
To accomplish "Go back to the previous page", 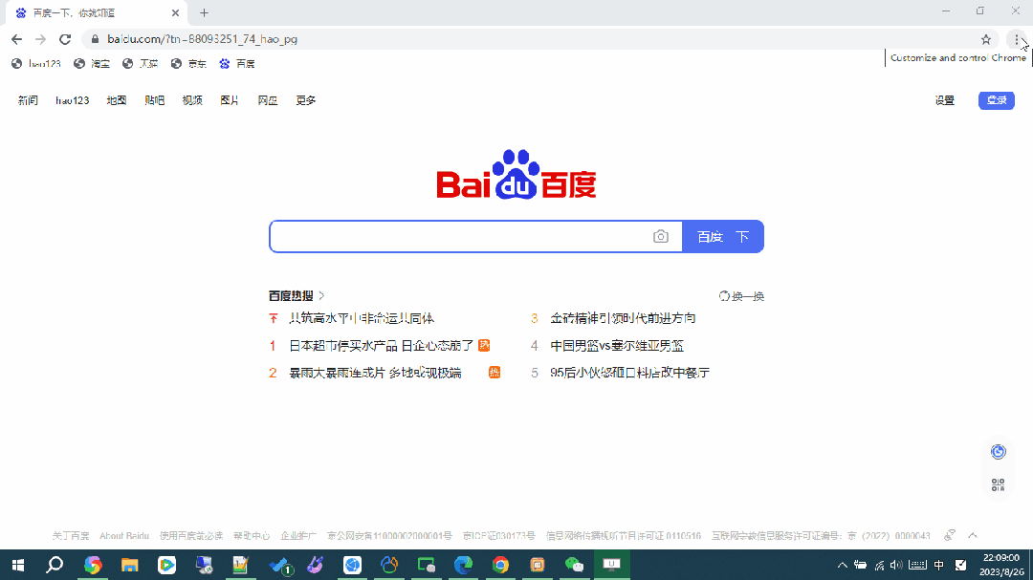I will [x=16, y=39].
